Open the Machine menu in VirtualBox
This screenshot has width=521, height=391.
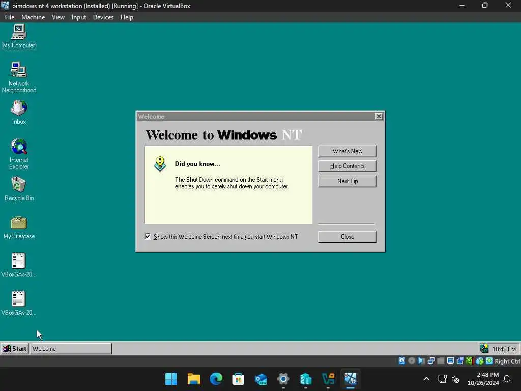(x=33, y=17)
